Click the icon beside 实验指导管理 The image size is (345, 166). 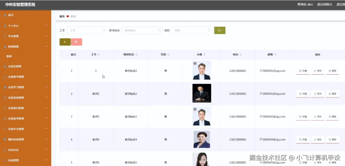[x=5, y=119]
